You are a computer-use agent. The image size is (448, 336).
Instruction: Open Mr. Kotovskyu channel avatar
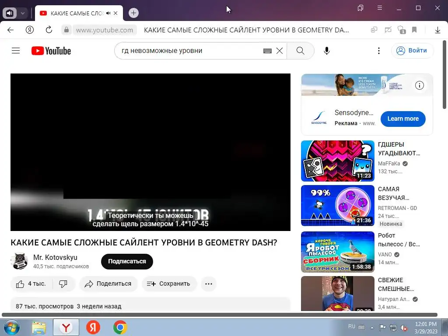click(x=19, y=261)
